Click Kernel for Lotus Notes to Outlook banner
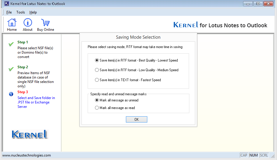Image resolution: width=277 pixels, height=160 pixels. [220, 25]
